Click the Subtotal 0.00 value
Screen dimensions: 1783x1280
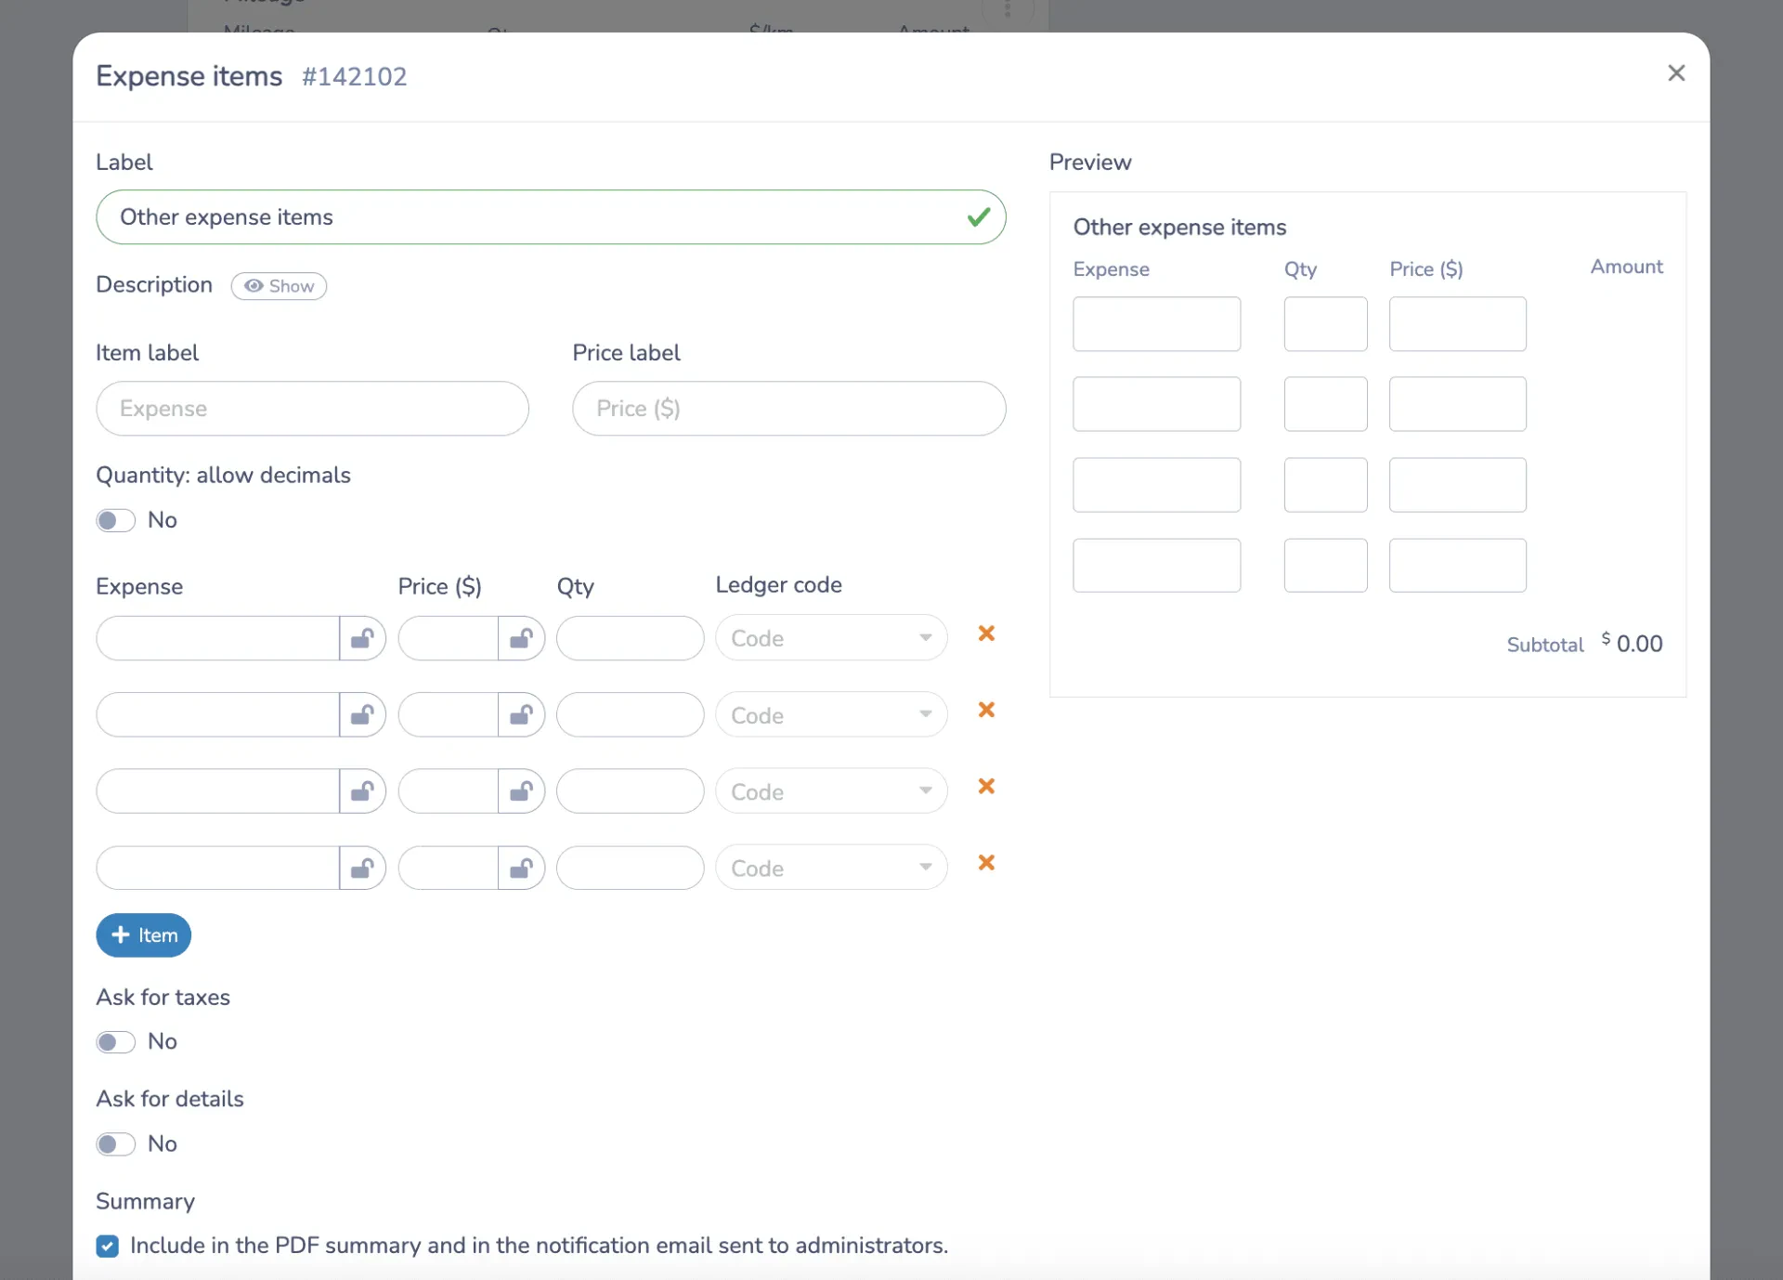[x=1632, y=644]
